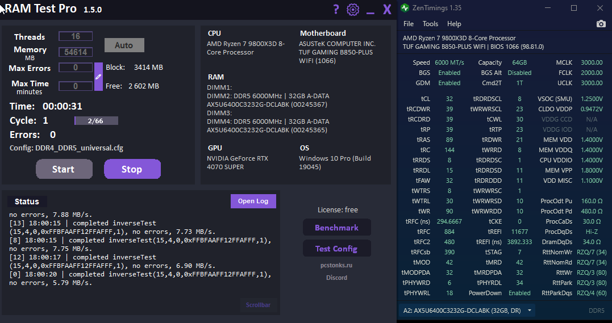This screenshot has height=323, width=612.
Task: Click the DIMM2 A-DATA module entry
Action: pyautogui.click(x=268, y=100)
